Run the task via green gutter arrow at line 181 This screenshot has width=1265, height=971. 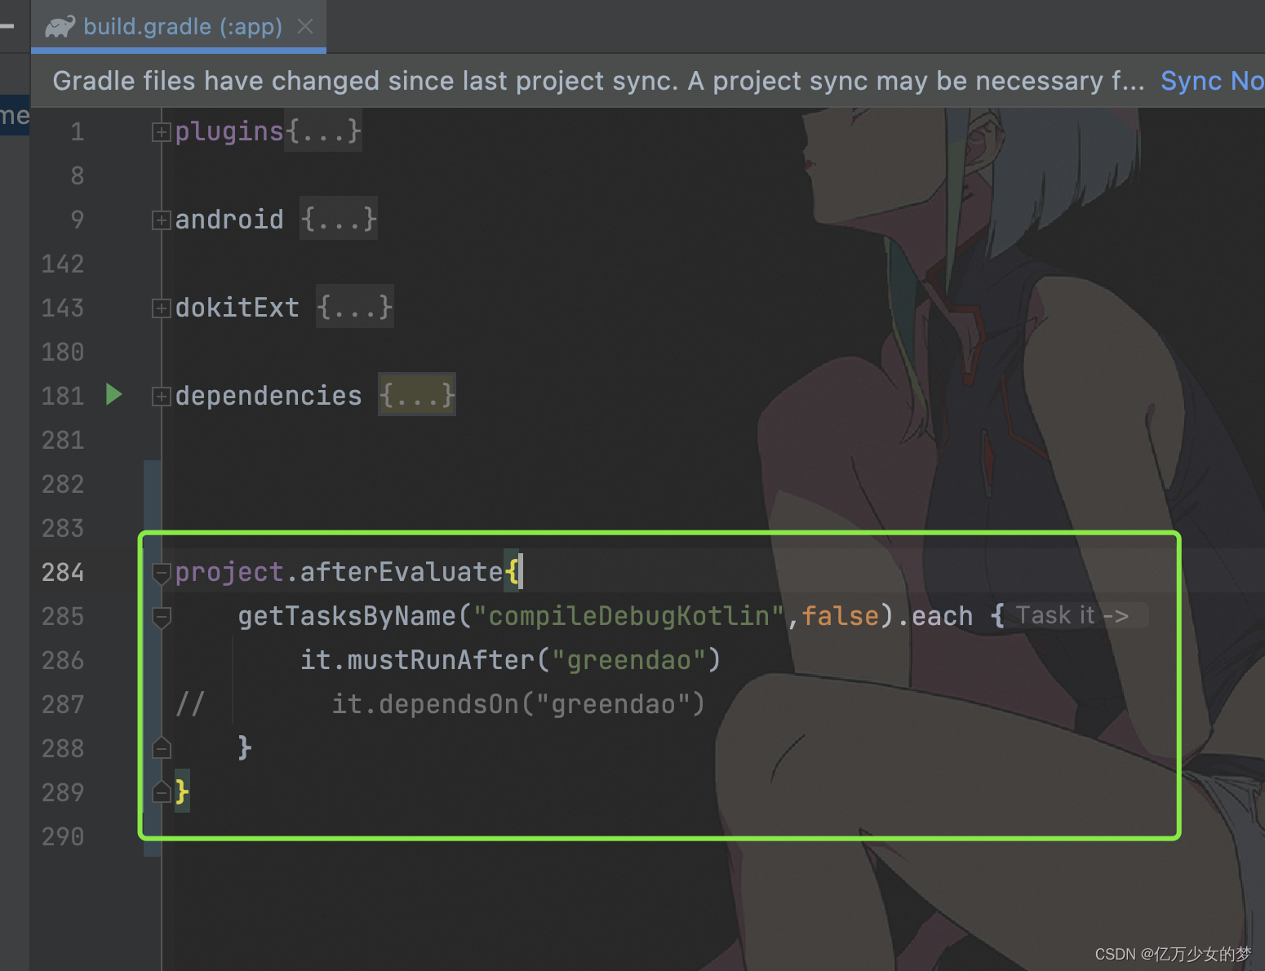tap(113, 395)
